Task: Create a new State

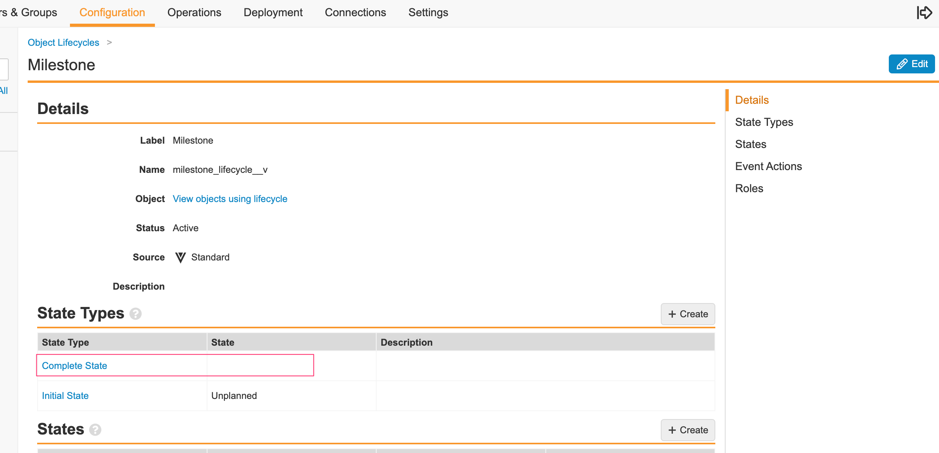Action: (x=688, y=430)
